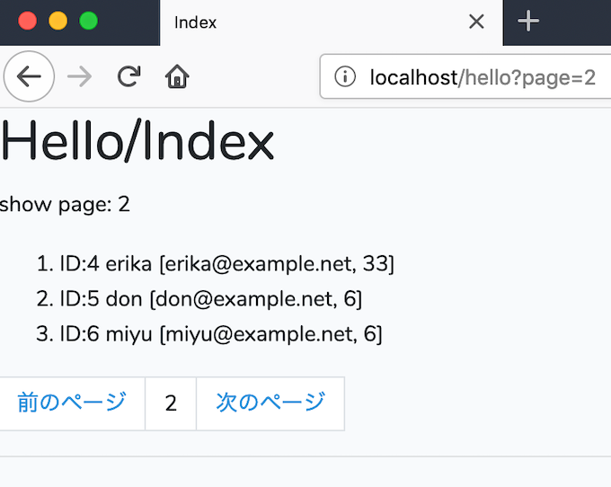
Task: Go to the browser home page
Action: pyautogui.click(x=177, y=76)
